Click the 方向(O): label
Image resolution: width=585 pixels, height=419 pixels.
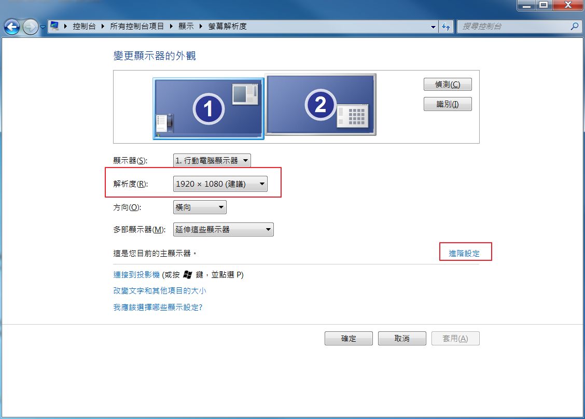127,207
